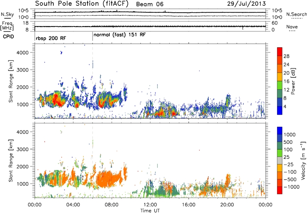Viewport: 307px width, 213px height.
Task: Click the teal 8–12 dB Power colorbar segment
Action: pyautogui.click(x=280, y=93)
